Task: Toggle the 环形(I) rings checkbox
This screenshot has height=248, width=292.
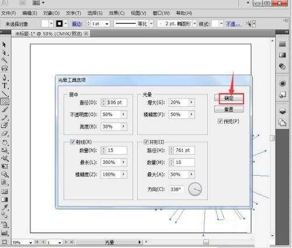Action: (146, 142)
